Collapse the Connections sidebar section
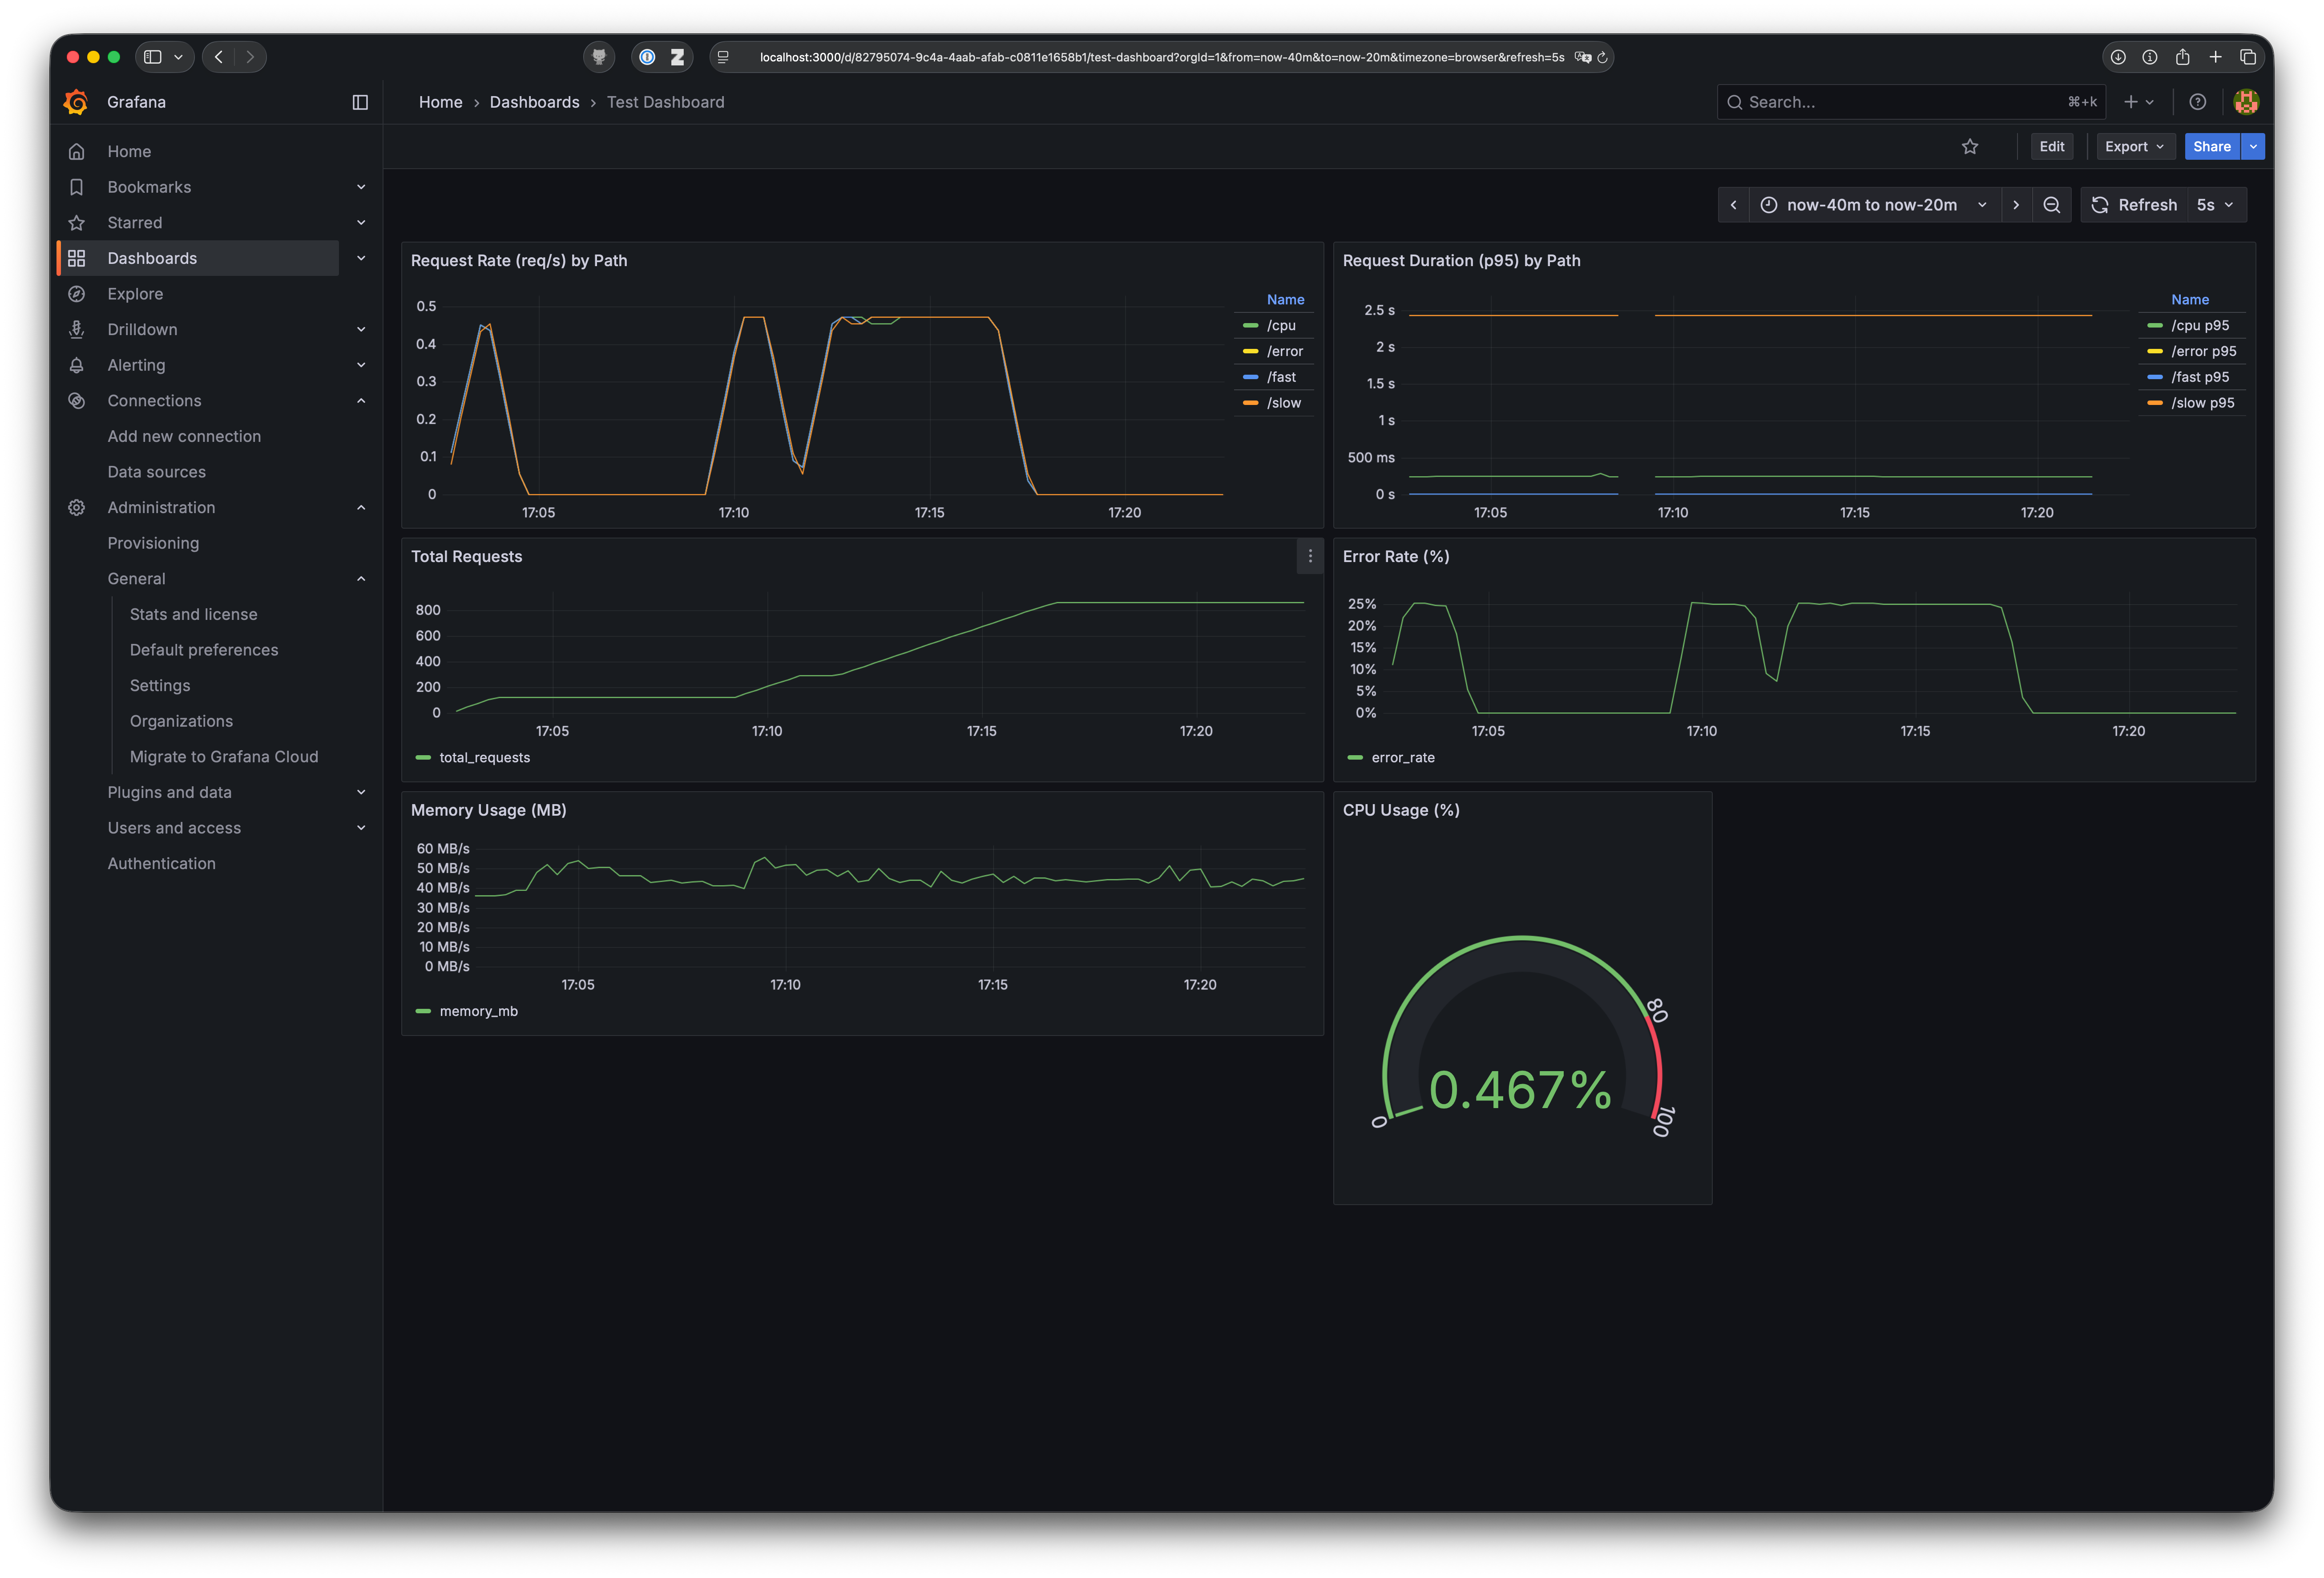 tap(360, 400)
